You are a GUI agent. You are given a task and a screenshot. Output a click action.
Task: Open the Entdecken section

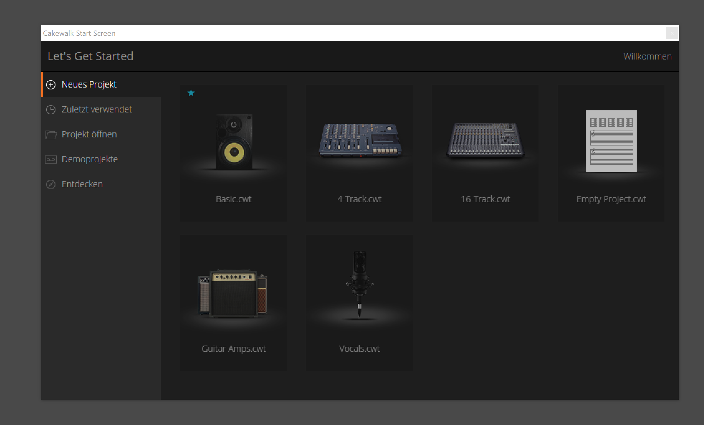pos(101,184)
